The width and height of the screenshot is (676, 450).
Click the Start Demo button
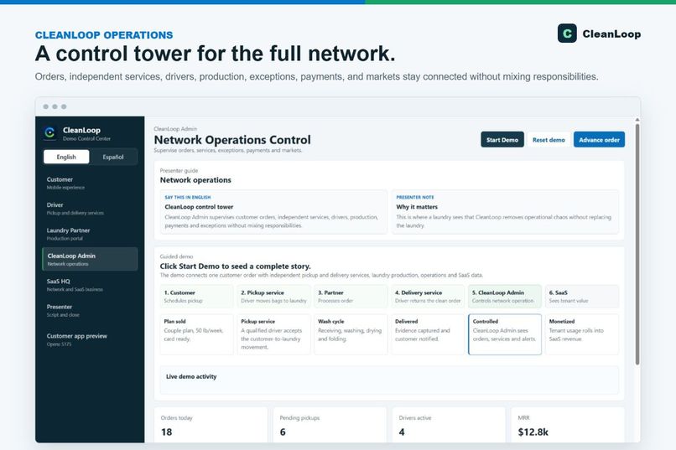point(502,139)
